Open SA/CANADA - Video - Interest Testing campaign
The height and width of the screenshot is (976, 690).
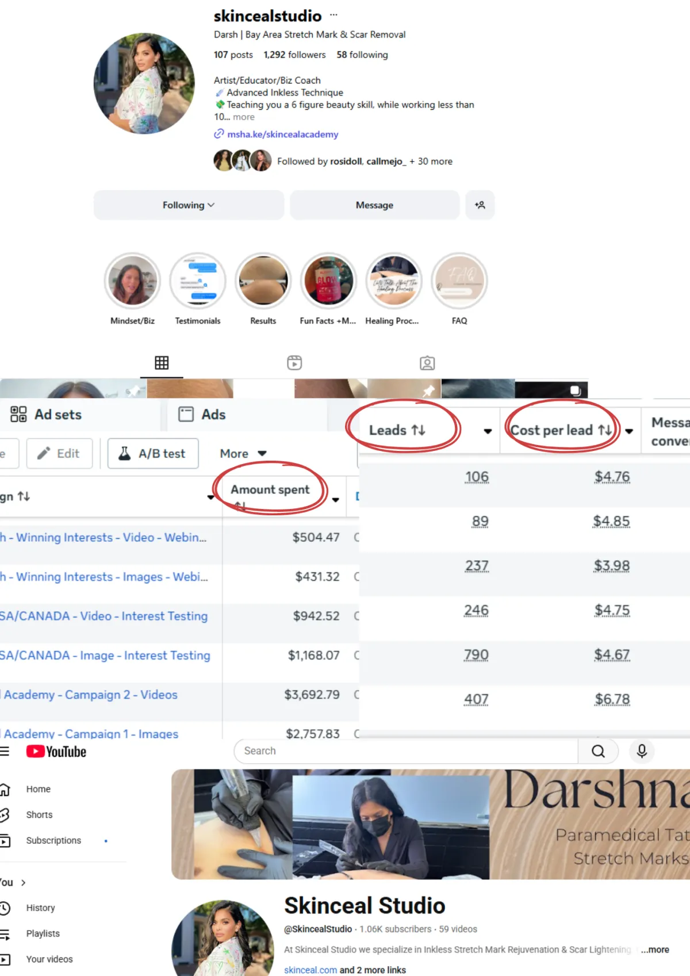(103, 616)
